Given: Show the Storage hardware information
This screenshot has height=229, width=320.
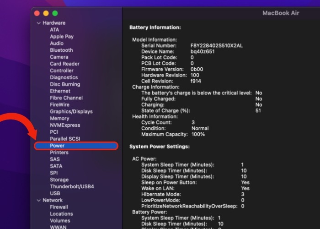Looking at the screenshot, I should click(59, 180).
